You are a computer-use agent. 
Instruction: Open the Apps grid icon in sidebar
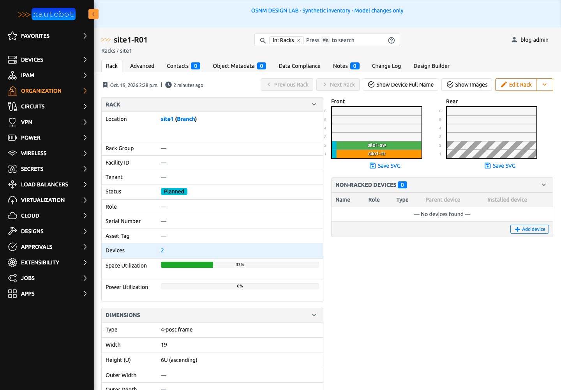click(x=12, y=294)
